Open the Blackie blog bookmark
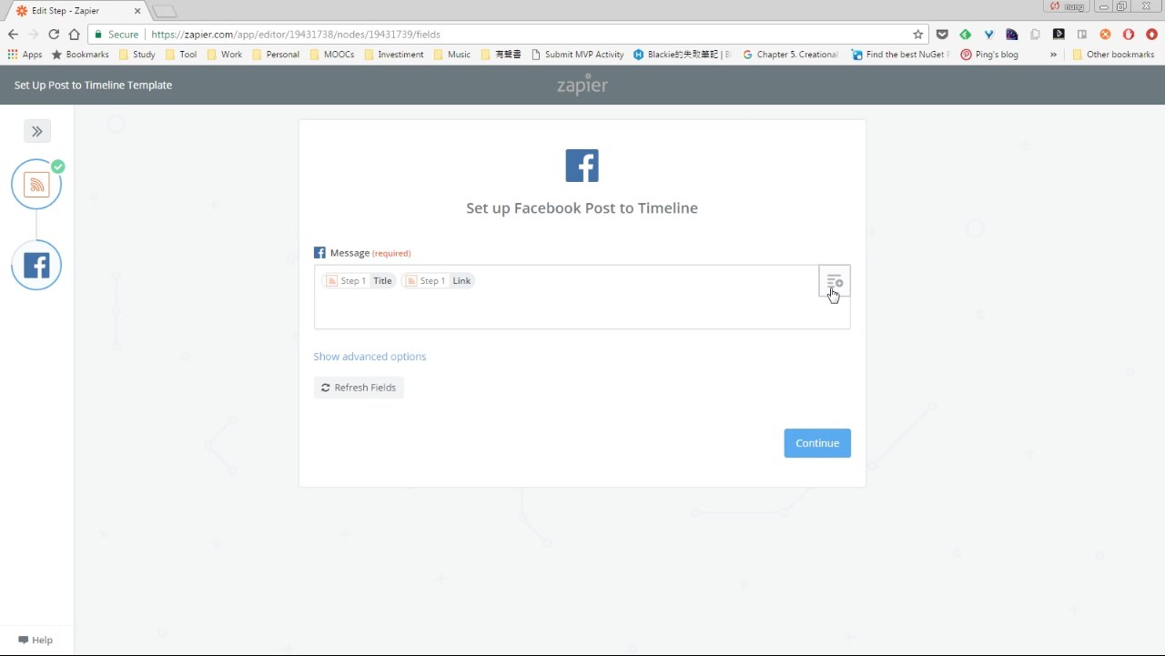This screenshot has width=1165, height=656. pos(683,55)
